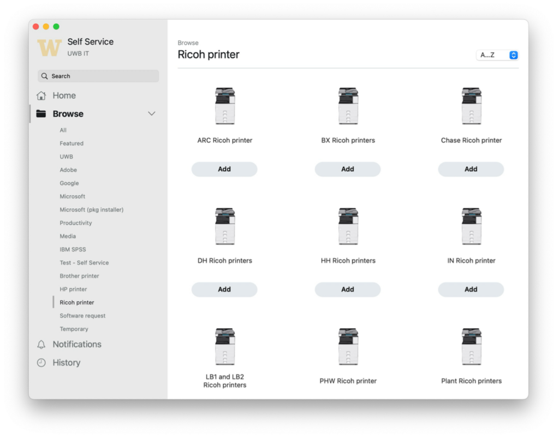The image size is (559, 439).
Task: Select Microsoft (pkg installer) category
Action: pos(92,209)
